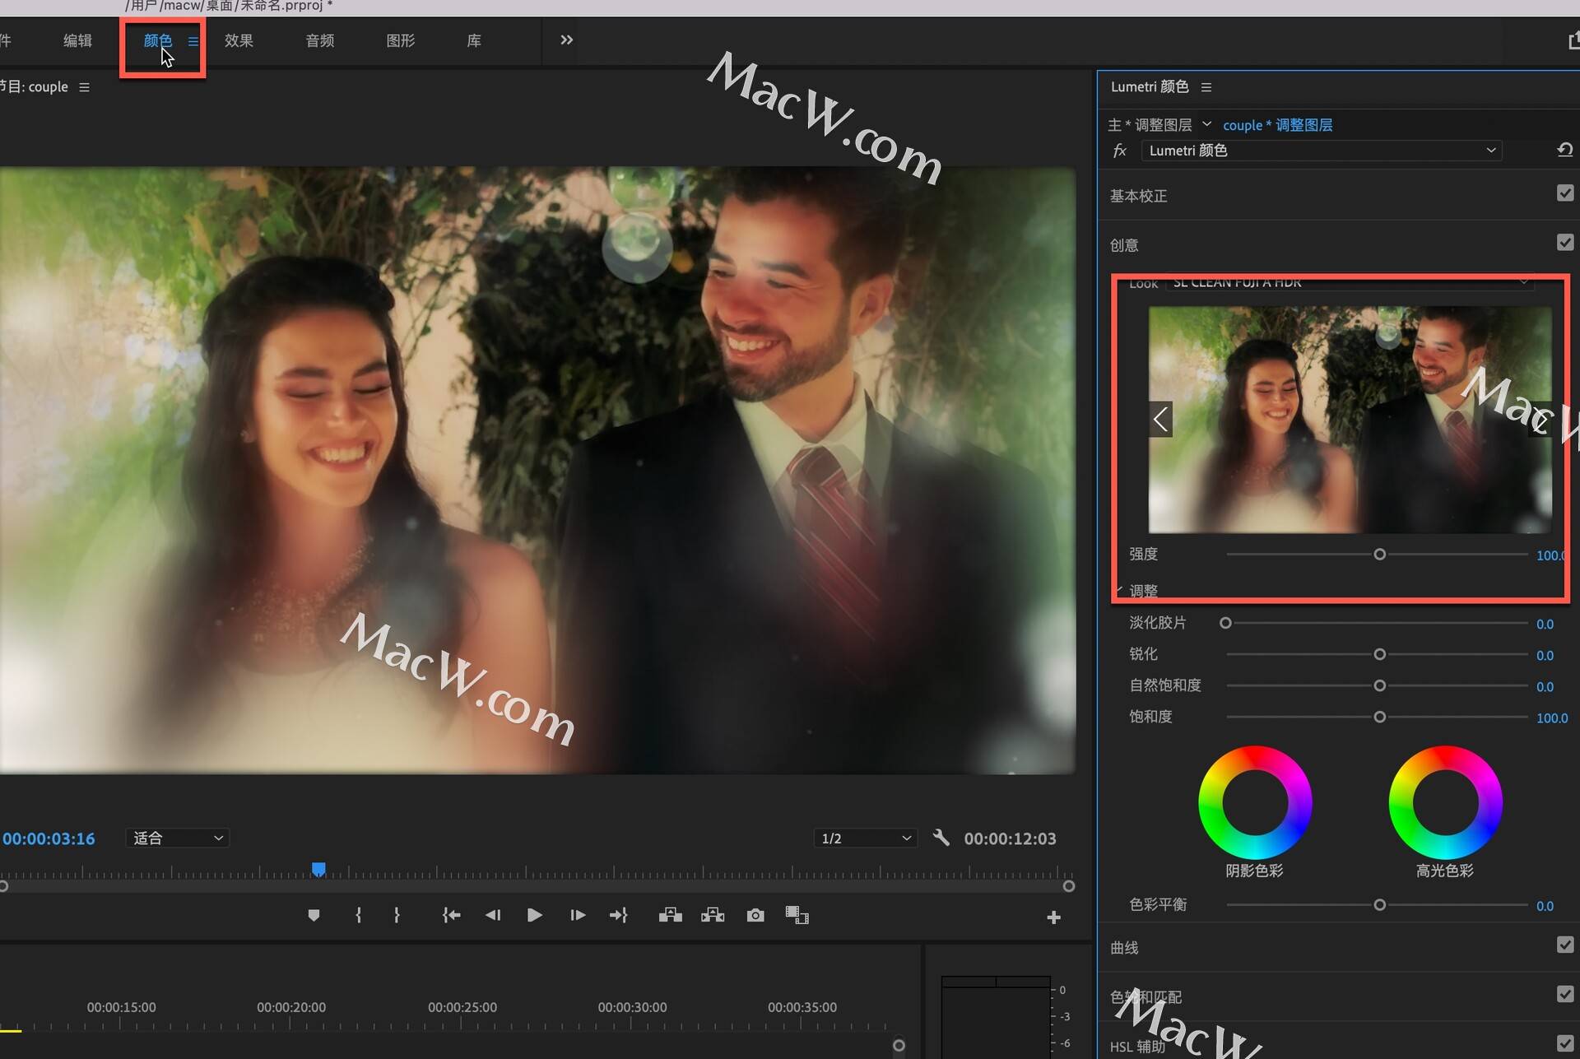Open the wrench settings icon
The image size is (1580, 1059).
pyautogui.click(x=941, y=838)
